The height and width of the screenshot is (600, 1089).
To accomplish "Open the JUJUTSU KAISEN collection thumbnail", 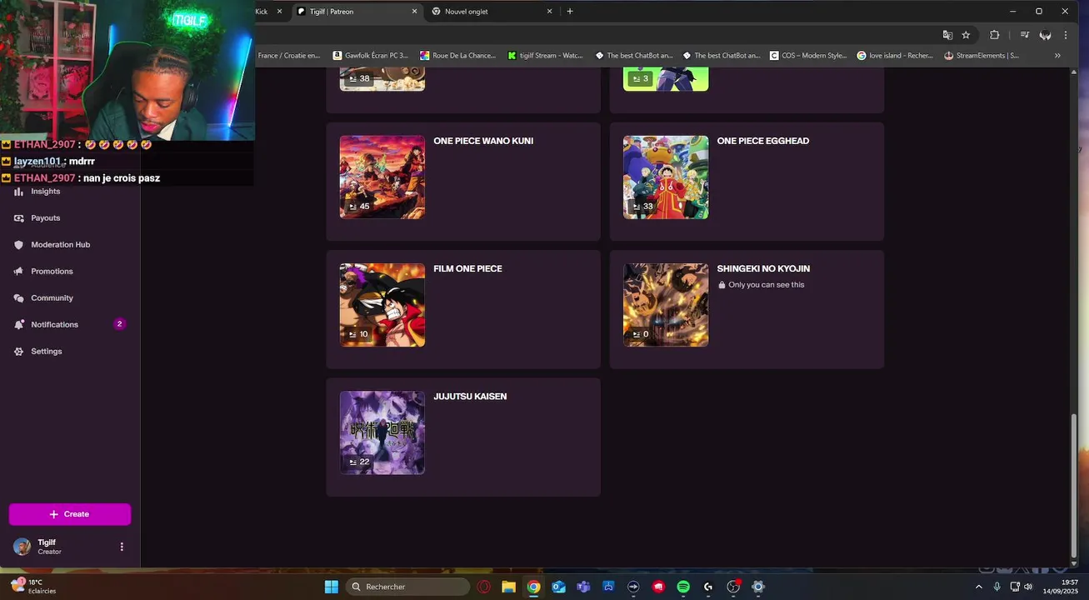I will click(382, 432).
